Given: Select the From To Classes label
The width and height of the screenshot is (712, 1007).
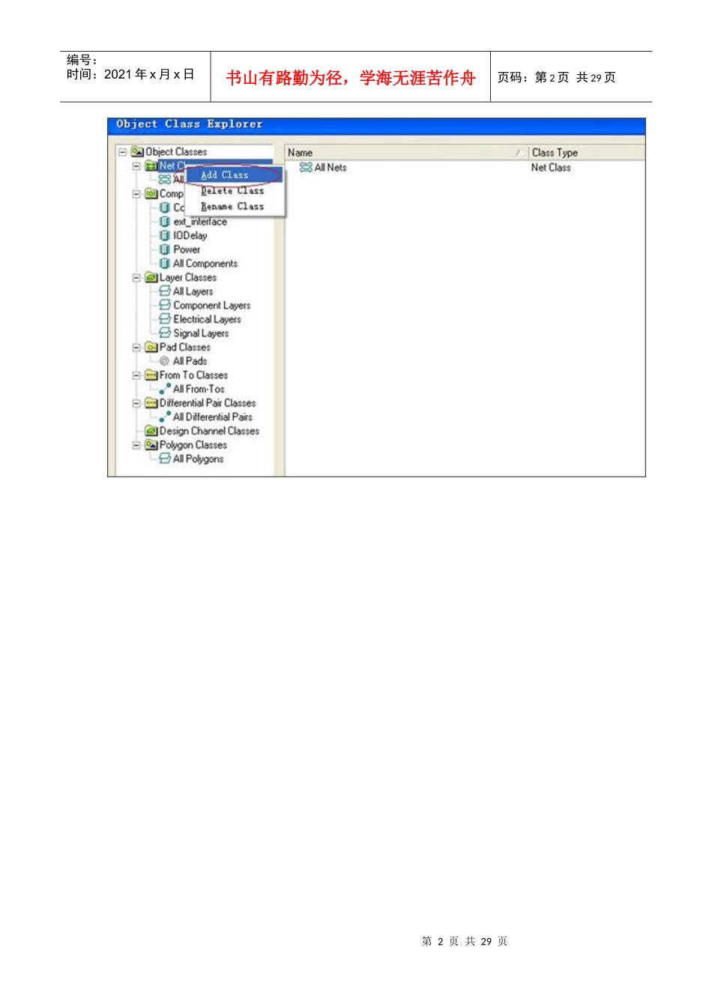Looking at the screenshot, I should coord(193,375).
